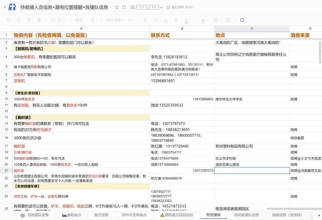322x220 pixels.
Task: Click cell 巩义市涉村镇
Action: (252, 158)
